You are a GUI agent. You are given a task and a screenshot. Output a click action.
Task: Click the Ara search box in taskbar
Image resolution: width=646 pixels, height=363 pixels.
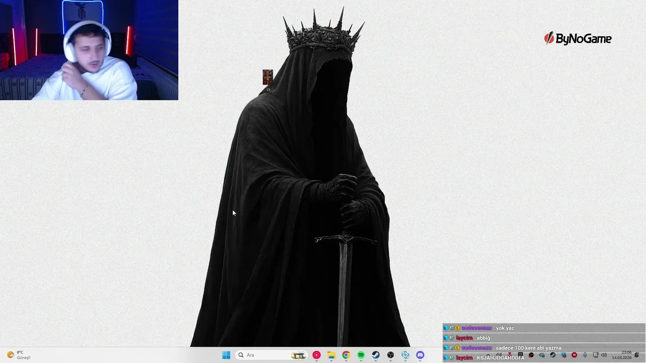tap(272, 355)
